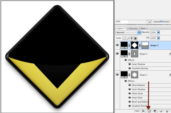
Task: Click Effects label under Shape 1
Action: 131,81
